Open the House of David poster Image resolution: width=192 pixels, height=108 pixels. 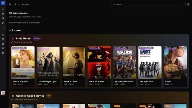coord(74,62)
